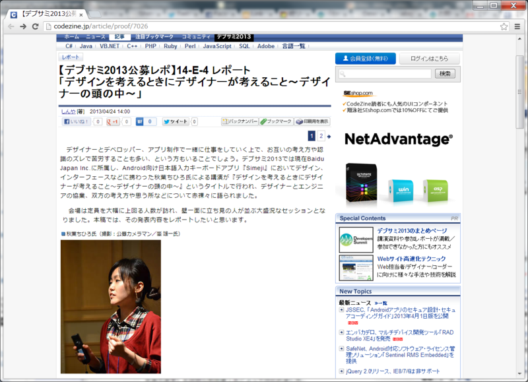Click the plus icon beside エンバカデロ news

pos(341,333)
